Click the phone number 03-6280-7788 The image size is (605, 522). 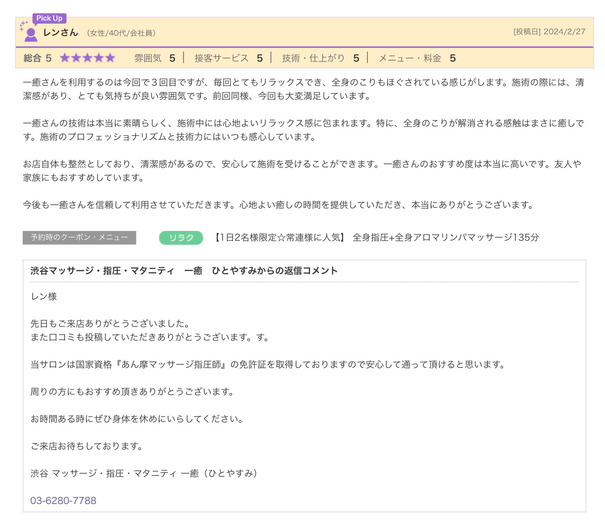point(64,500)
